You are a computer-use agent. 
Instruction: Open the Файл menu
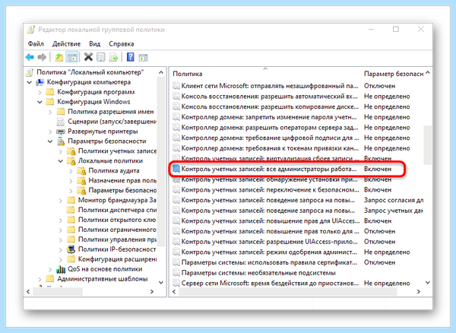(36, 44)
